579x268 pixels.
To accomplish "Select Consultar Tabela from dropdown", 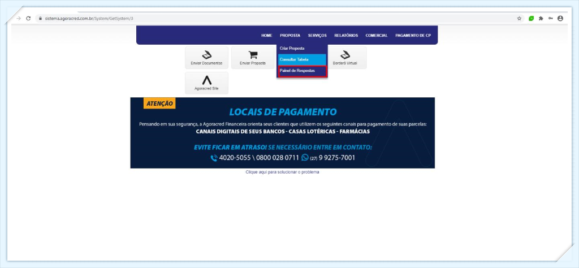I will [302, 59].
